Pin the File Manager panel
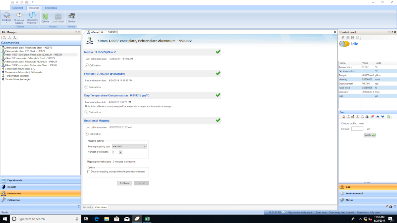 point(79,32)
